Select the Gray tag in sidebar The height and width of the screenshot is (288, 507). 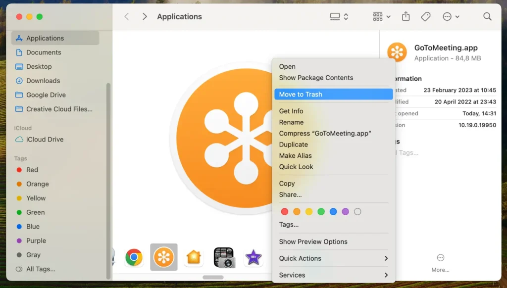[x=55, y=255]
